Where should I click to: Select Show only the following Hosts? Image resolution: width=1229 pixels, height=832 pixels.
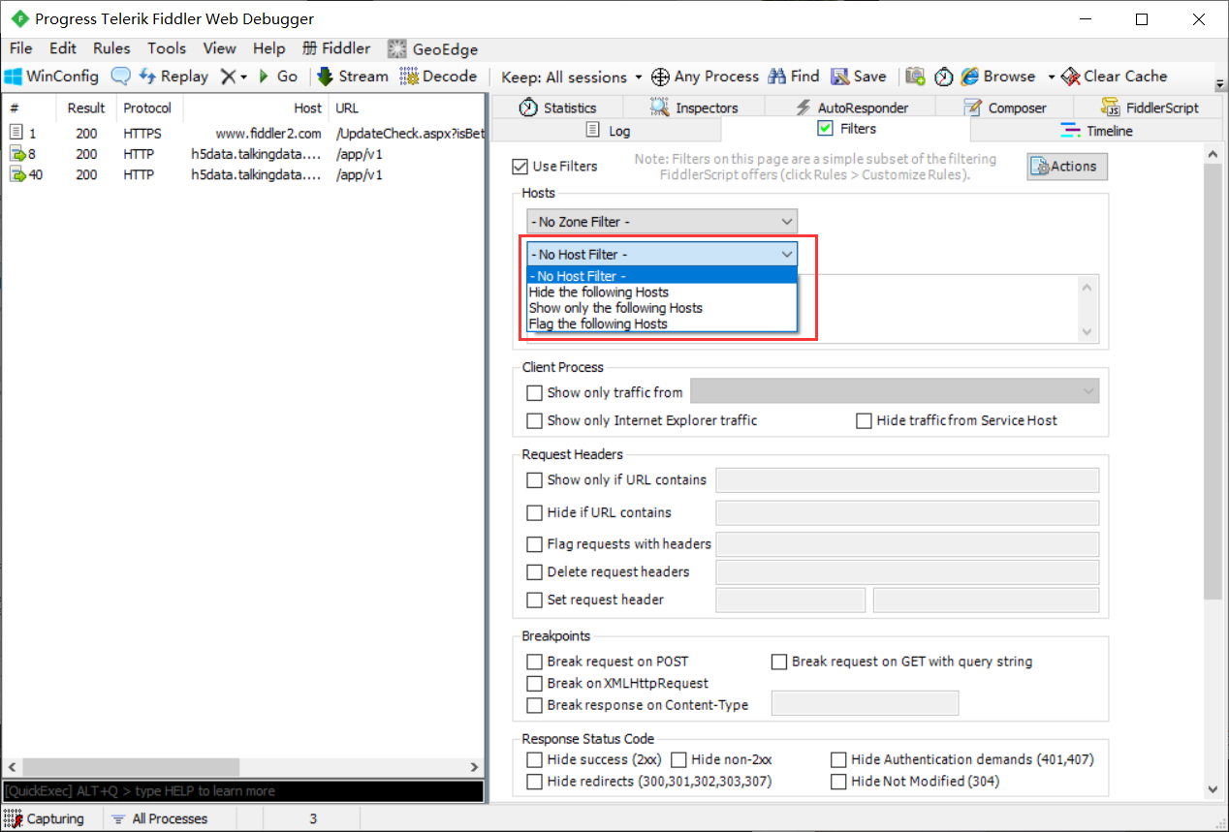click(x=615, y=308)
